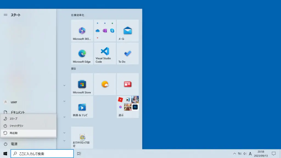Expand the Start menu hamburger

pos(5,15)
